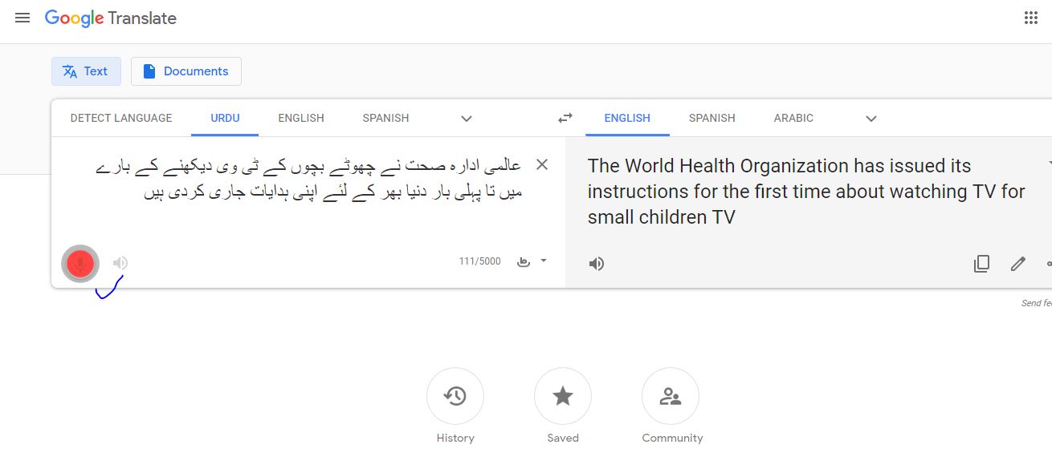The height and width of the screenshot is (473, 1052).
Task: Open the Google apps grid
Action: pyautogui.click(x=1031, y=17)
